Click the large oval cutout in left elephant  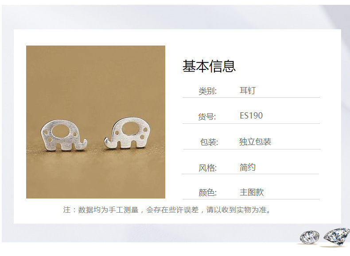60,131
